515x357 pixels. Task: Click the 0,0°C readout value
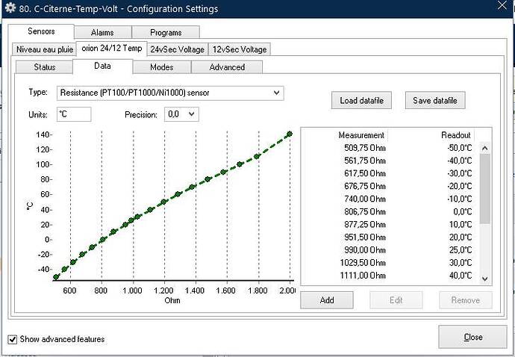point(463,211)
